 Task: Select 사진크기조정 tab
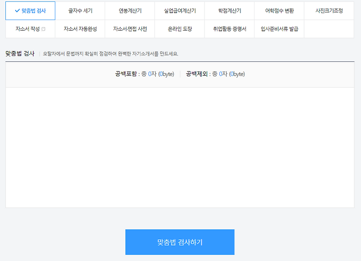[329, 11]
